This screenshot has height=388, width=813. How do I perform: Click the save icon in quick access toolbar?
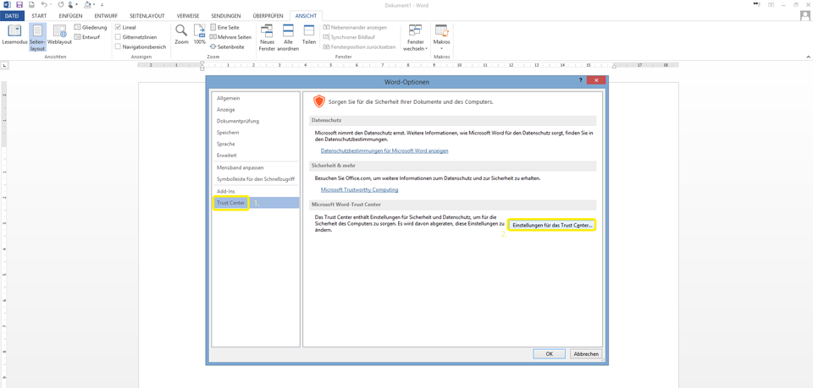click(x=19, y=5)
